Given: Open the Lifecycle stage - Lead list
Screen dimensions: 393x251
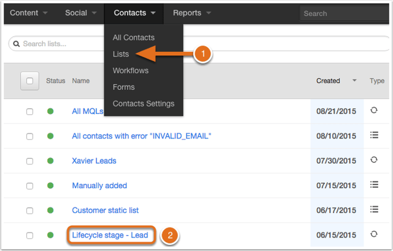Looking at the screenshot, I should (110, 235).
